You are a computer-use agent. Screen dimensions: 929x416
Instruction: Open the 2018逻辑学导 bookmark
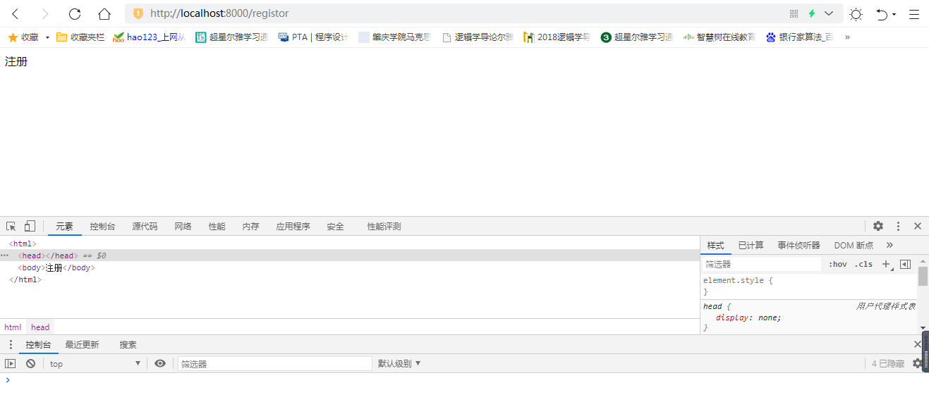coord(557,37)
